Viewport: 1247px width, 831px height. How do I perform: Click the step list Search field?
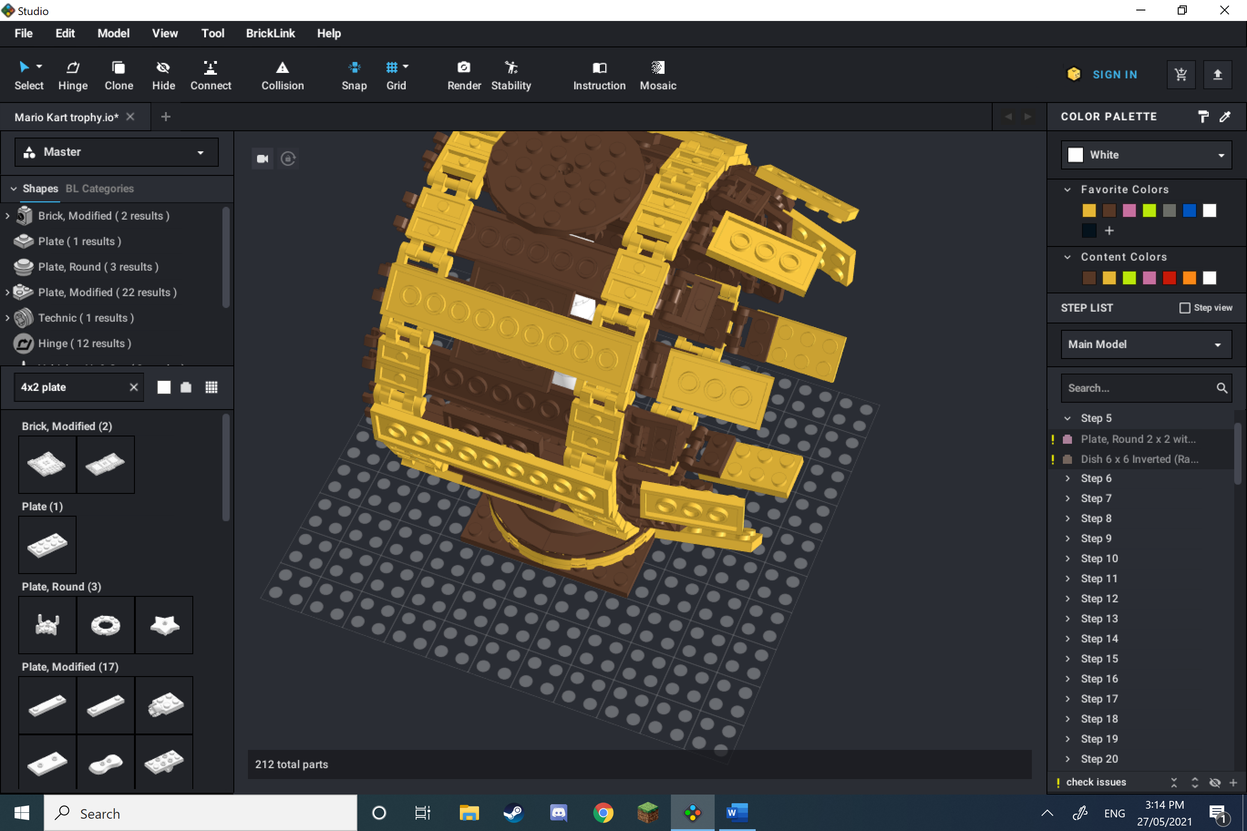point(1140,388)
